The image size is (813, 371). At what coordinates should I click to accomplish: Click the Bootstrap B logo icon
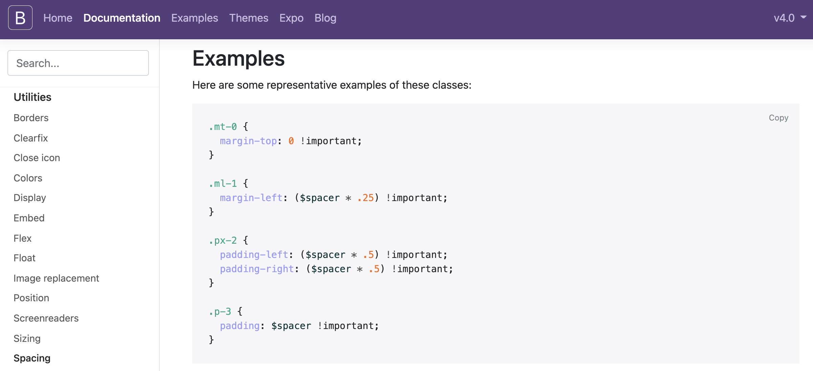tap(20, 18)
